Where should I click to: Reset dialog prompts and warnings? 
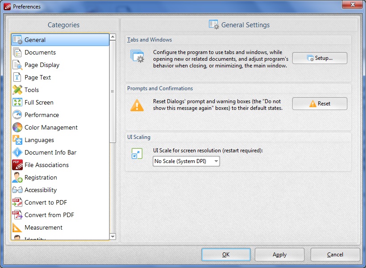coord(320,104)
